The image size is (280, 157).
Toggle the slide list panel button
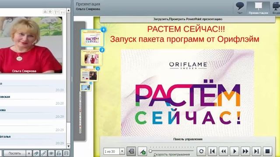tap(131, 151)
